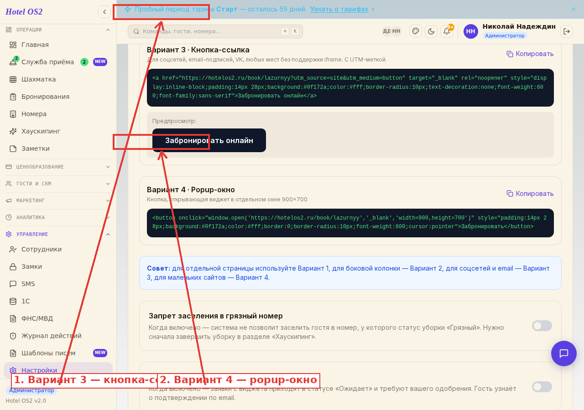The height and width of the screenshot is (410, 584).
Task: Open Бронирования in sidebar
Action: (x=58, y=97)
